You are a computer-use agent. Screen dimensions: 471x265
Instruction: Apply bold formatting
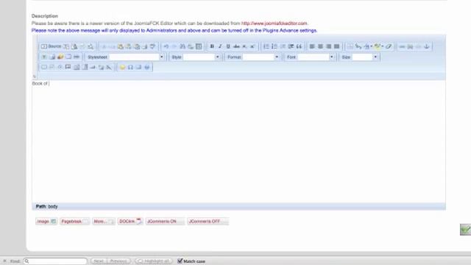[x=212, y=46]
